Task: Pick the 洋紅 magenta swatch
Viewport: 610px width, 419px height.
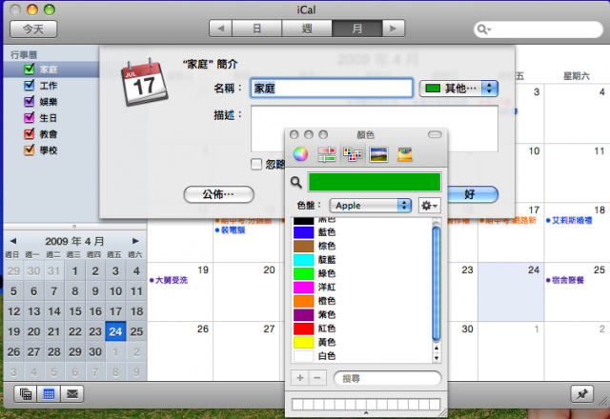Action: [x=303, y=288]
